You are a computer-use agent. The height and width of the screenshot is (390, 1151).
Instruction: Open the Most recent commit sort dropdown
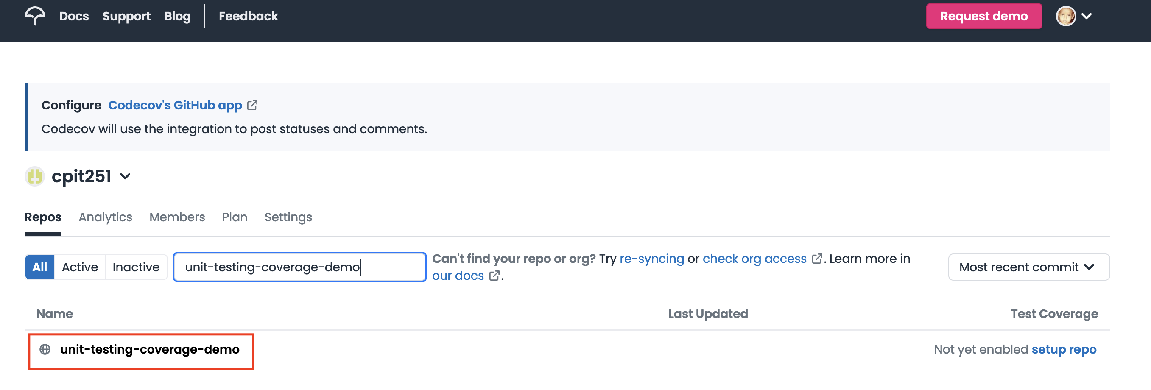click(x=1028, y=267)
